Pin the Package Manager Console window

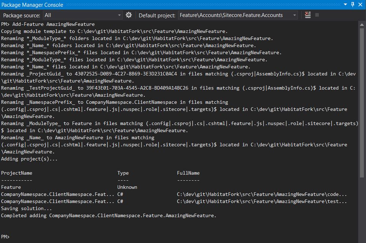click(353, 5)
